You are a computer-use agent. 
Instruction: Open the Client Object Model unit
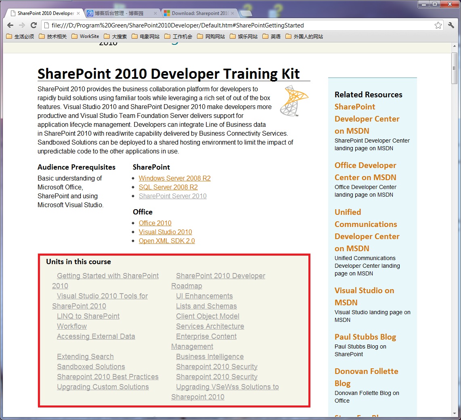click(207, 316)
